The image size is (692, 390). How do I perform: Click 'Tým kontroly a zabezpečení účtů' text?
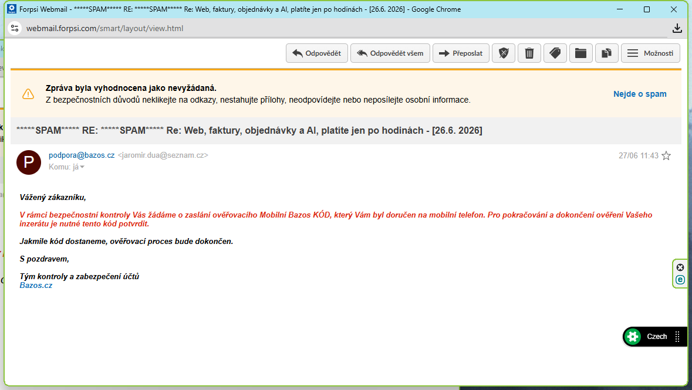pyautogui.click(x=79, y=277)
